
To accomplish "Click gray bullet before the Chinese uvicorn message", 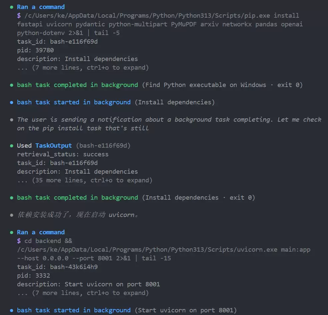I will [12, 215].
